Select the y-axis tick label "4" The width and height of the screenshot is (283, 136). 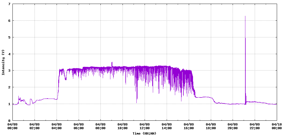pyautogui.click(x=9, y=54)
